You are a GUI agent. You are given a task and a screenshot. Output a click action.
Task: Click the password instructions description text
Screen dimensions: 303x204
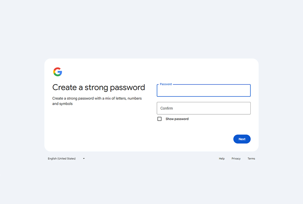(x=97, y=101)
